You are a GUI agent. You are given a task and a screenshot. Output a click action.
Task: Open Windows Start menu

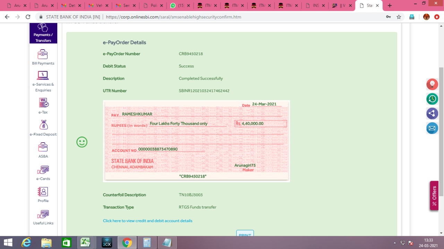[8, 242]
